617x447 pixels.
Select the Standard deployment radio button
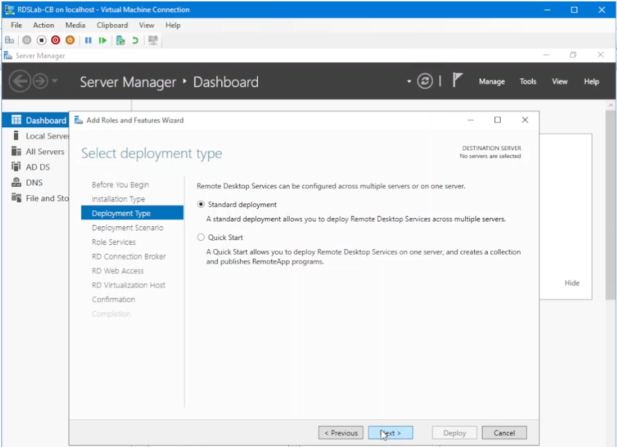[x=200, y=204]
